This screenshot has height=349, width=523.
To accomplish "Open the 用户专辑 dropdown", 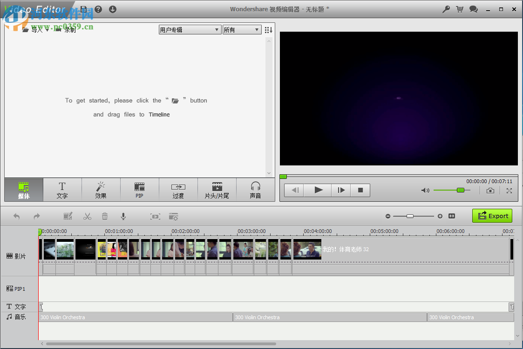I will (x=189, y=29).
